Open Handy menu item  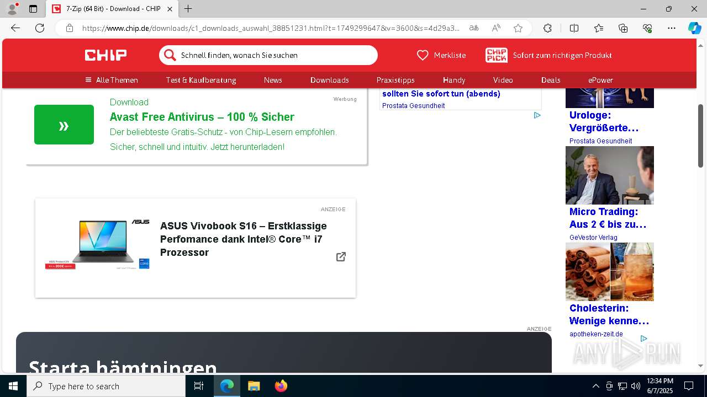coord(454,80)
